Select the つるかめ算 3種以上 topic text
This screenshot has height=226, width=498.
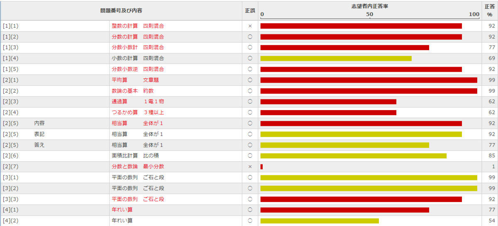pos(138,112)
